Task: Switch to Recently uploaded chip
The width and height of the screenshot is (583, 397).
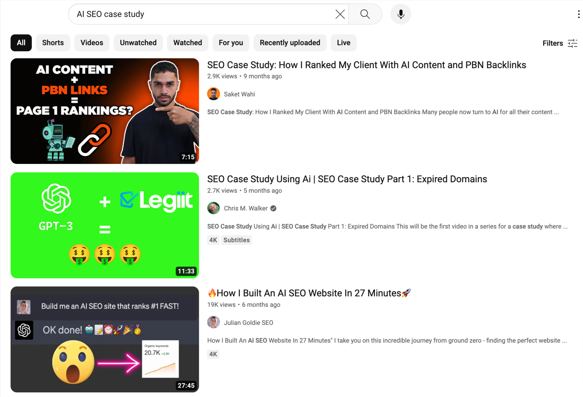Action: click(290, 43)
